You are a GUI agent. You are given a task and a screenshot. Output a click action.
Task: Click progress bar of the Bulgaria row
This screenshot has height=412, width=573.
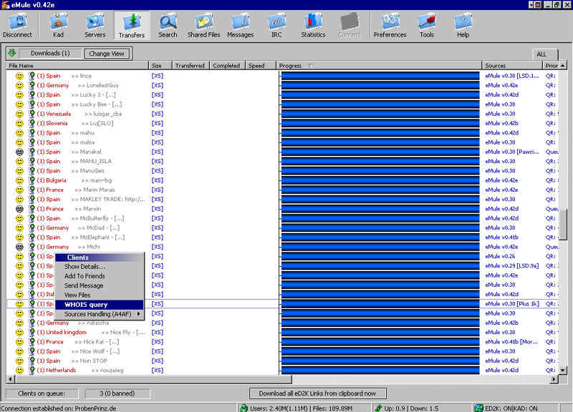click(x=380, y=180)
